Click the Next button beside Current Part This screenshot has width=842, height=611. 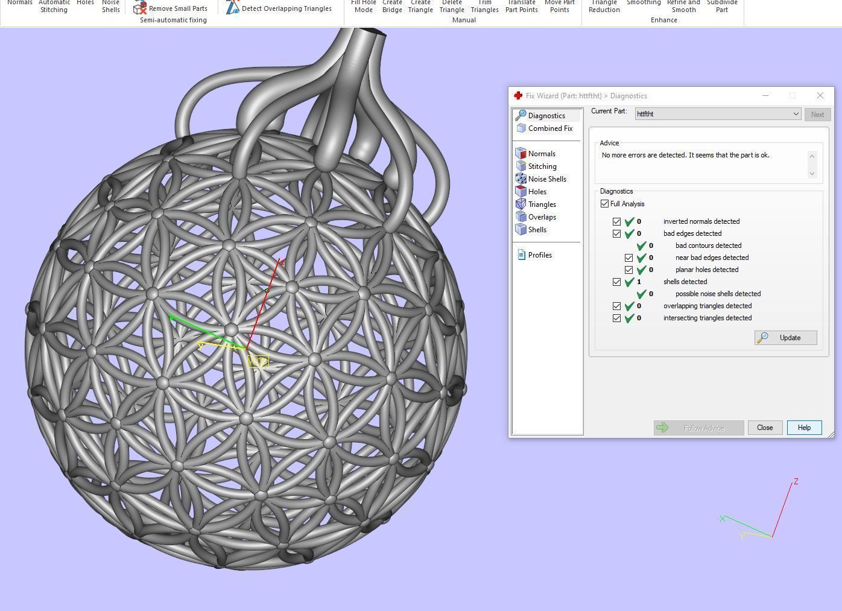click(817, 114)
